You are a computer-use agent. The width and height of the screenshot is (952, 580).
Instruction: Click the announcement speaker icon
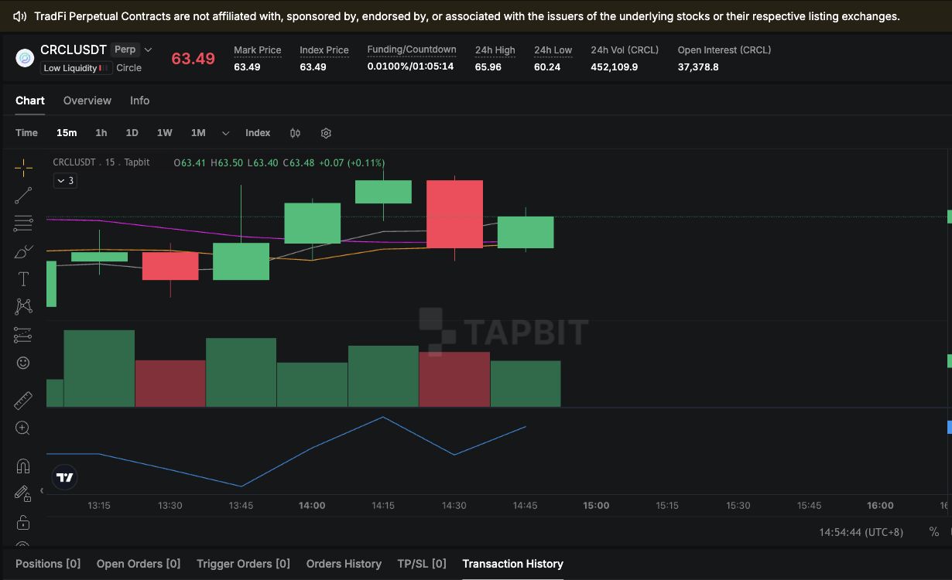[20, 16]
